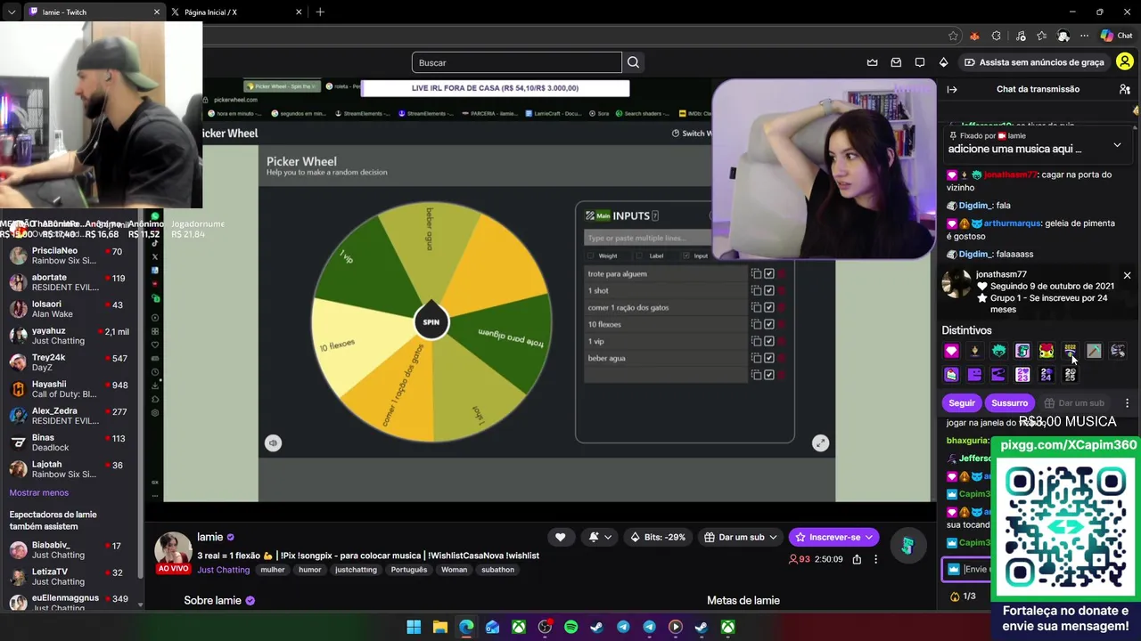
Task: Open the Prime loot crown icon
Action: [x=873, y=62]
